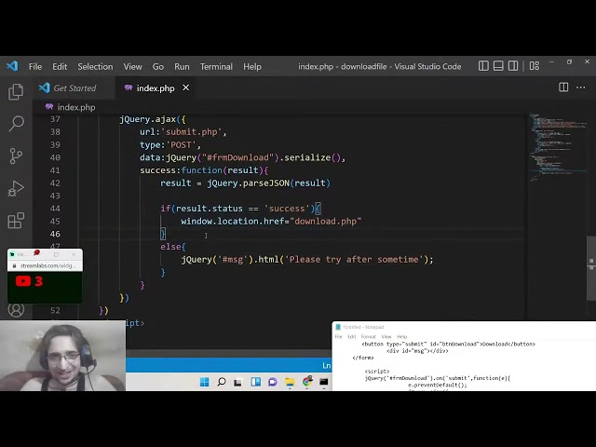Open the Edit menu
Image resolution: width=596 pixels, height=447 pixels.
pyautogui.click(x=60, y=66)
